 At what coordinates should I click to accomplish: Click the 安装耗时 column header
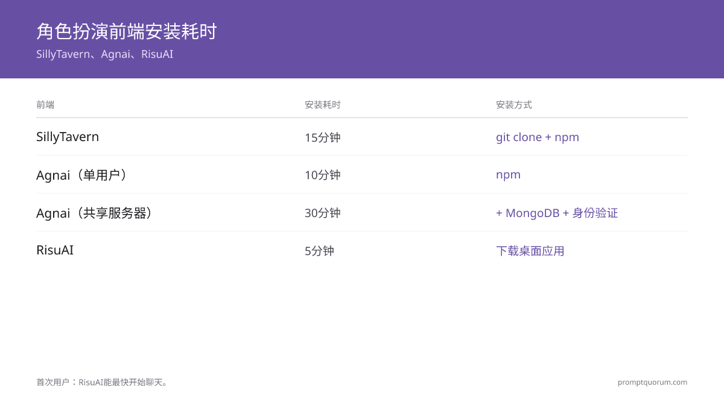tap(323, 104)
